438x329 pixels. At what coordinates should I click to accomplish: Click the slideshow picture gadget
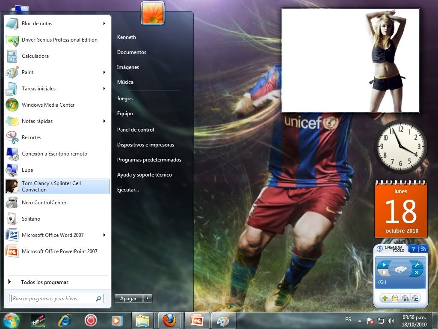351,60
